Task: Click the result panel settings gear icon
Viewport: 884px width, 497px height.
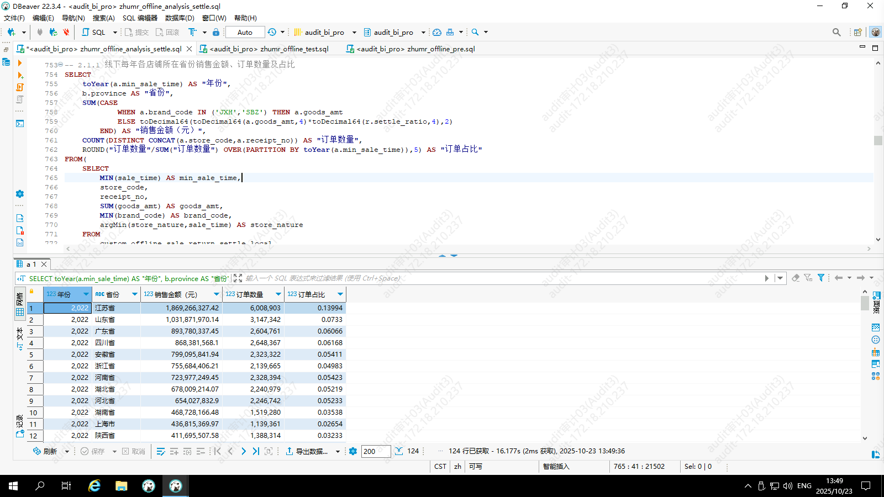Action: [x=353, y=451]
